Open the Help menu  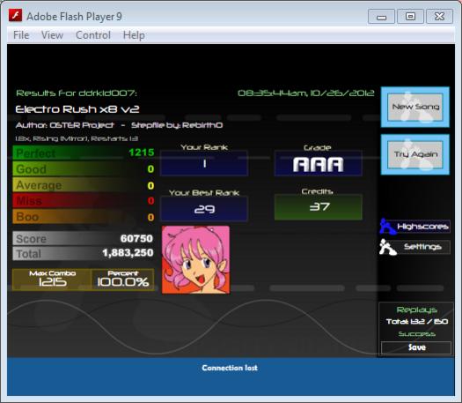click(x=134, y=35)
